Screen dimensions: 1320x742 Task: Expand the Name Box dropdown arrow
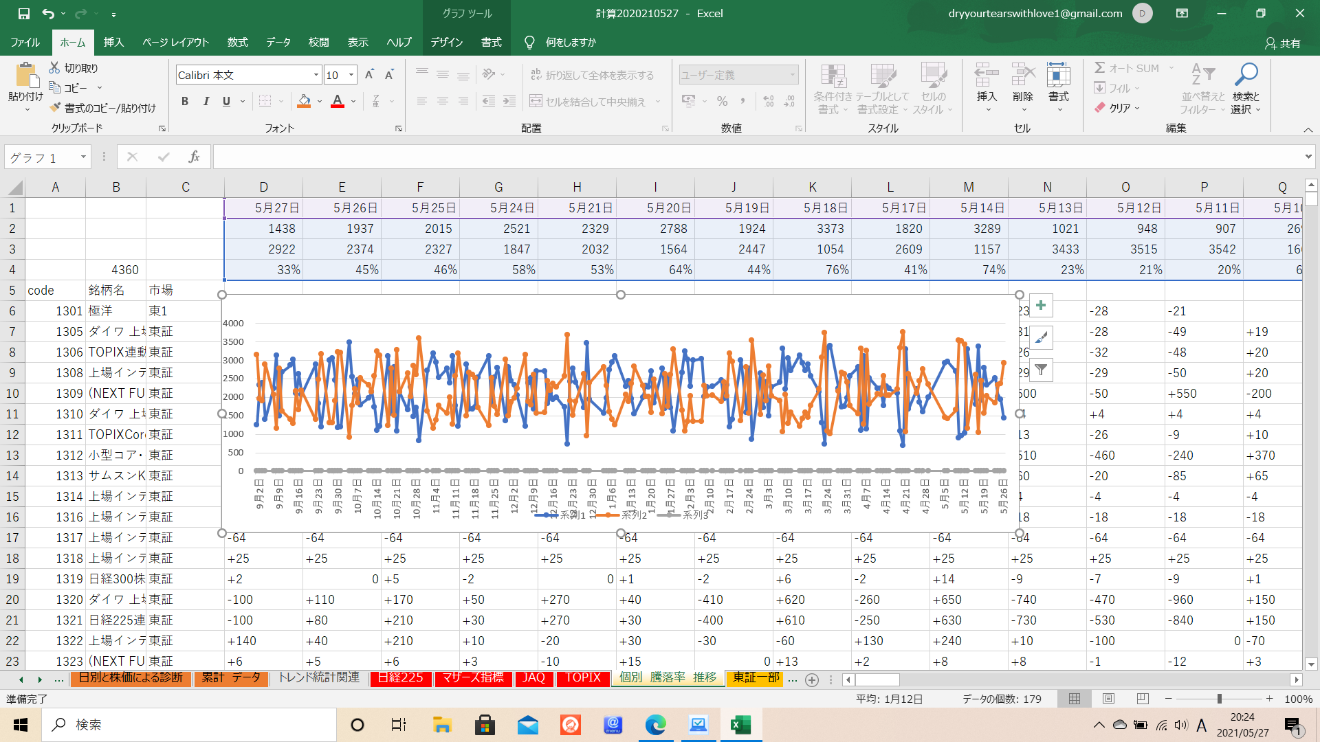83,157
